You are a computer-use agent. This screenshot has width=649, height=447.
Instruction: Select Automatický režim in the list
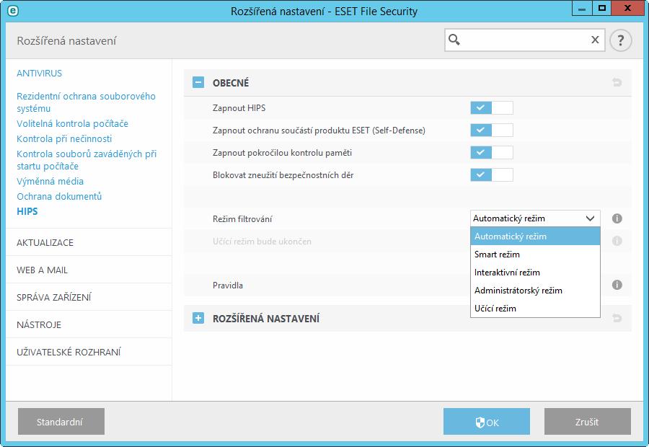[535, 236]
